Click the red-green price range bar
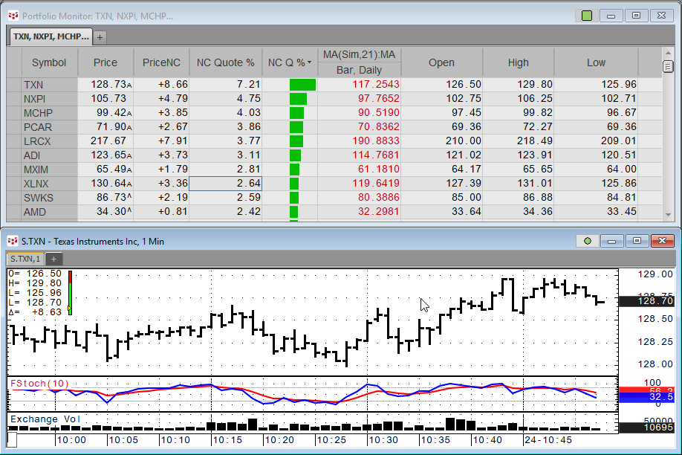Viewport: 682px width, 455px height. (70, 292)
